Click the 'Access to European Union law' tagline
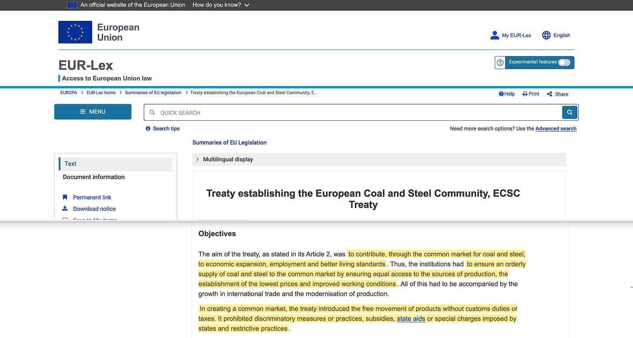Screen dimensions: 633x338 point(107,78)
